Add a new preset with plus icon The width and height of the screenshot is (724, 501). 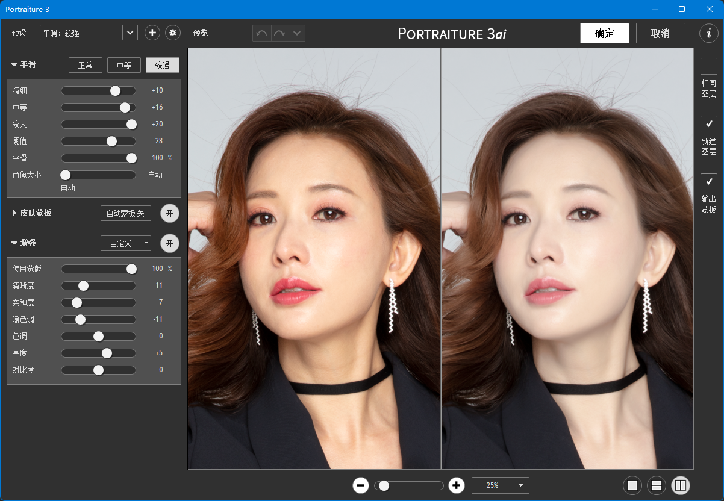tap(152, 33)
